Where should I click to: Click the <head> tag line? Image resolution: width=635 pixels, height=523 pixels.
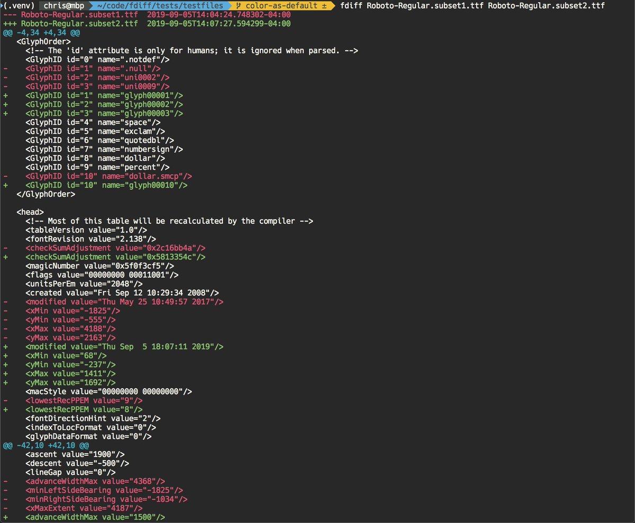30,213
